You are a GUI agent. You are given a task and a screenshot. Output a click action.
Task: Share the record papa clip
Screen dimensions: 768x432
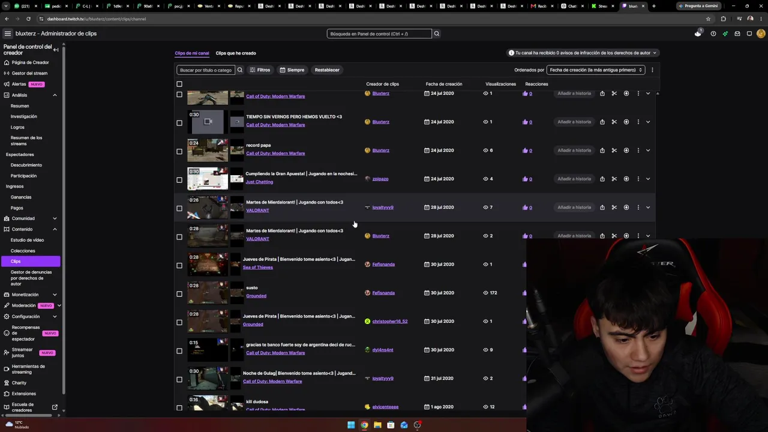pos(602,151)
